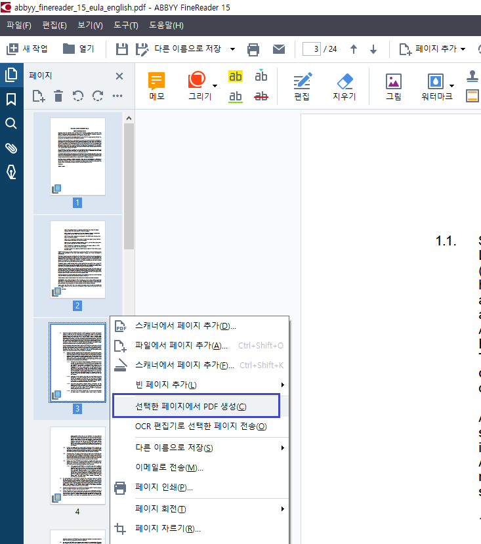Open the 도구(T) menu
Viewport: 481px width, 544px height.
tap(126, 26)
